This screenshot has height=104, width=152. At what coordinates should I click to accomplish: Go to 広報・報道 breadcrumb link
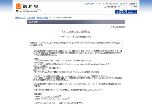tap(31, 18)
